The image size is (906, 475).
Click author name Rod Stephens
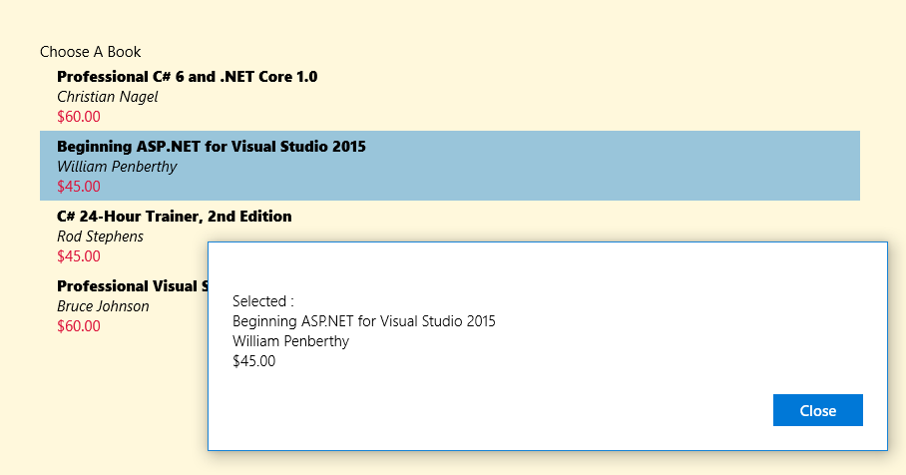100,237
